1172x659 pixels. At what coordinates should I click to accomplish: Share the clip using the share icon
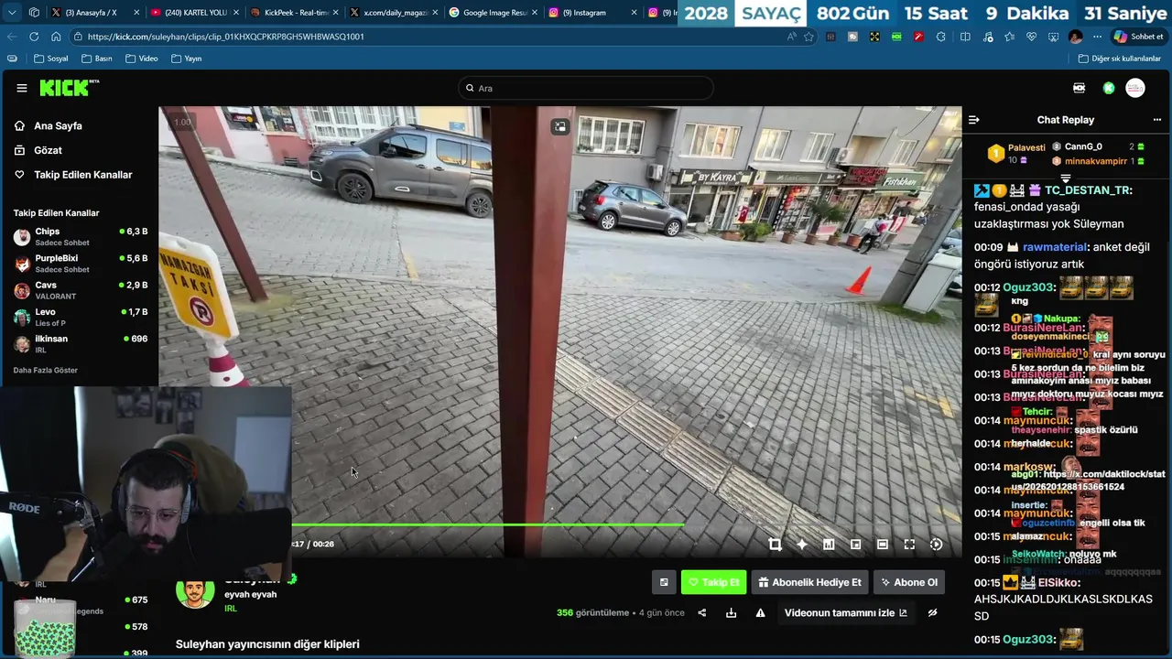(x=702, y=613)
